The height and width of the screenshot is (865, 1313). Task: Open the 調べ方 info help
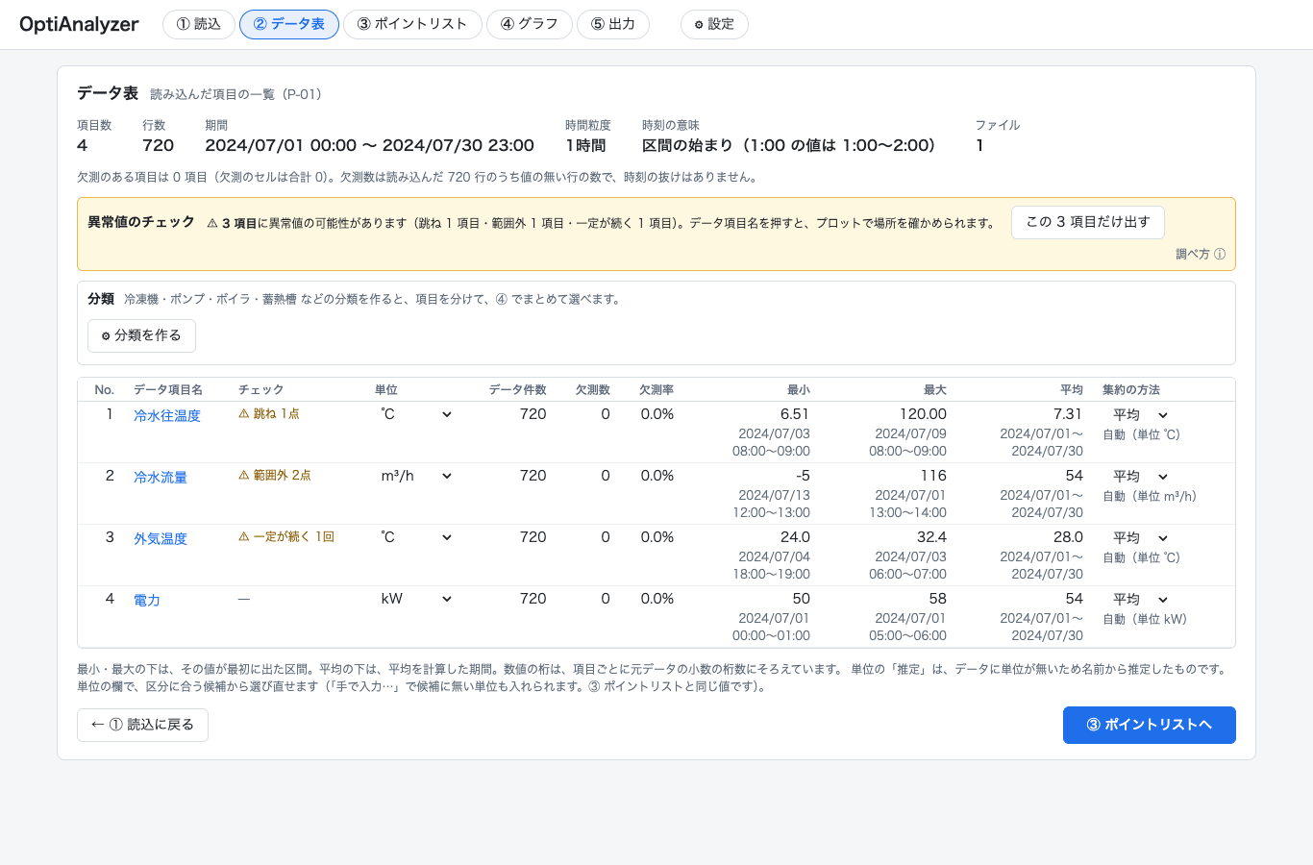coord(1200,255)
